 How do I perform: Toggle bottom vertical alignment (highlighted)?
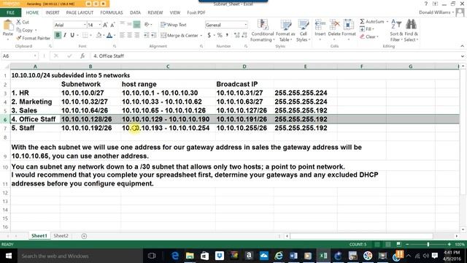136,24
